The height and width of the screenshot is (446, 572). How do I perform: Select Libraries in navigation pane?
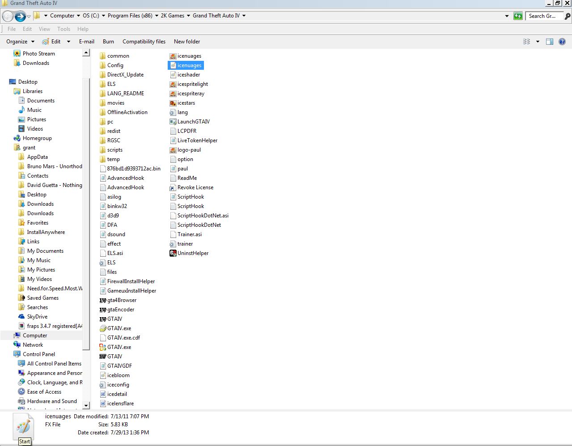tap(33, 91)
